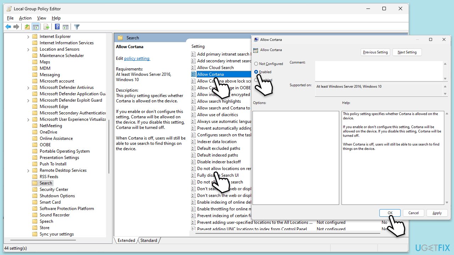Expand the Microsoft Defender Exploit Guard node

[28, 100]
